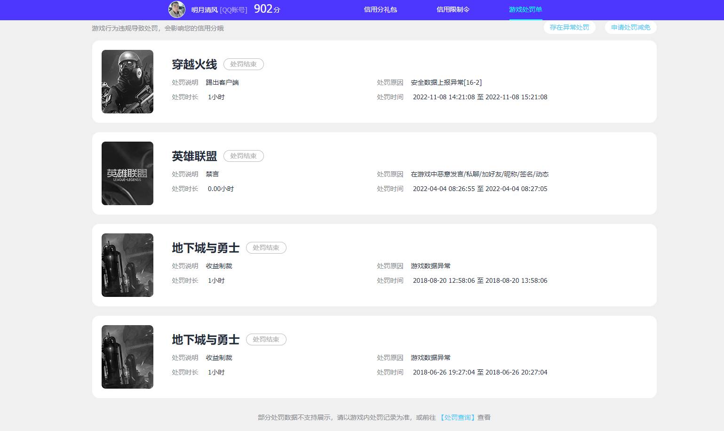The width and height of the screenshot is (724, 431).
Task: Open the 穿越火线 game cover thumbnail
Action: 127,81
